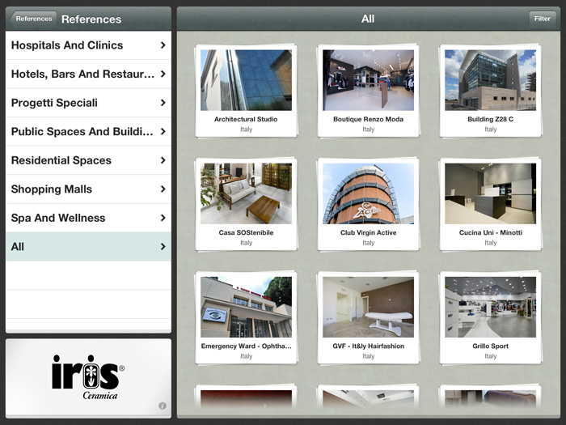Click Italy label under Club Virgin Active
566x425 pixels.
(x=368, y=243)
